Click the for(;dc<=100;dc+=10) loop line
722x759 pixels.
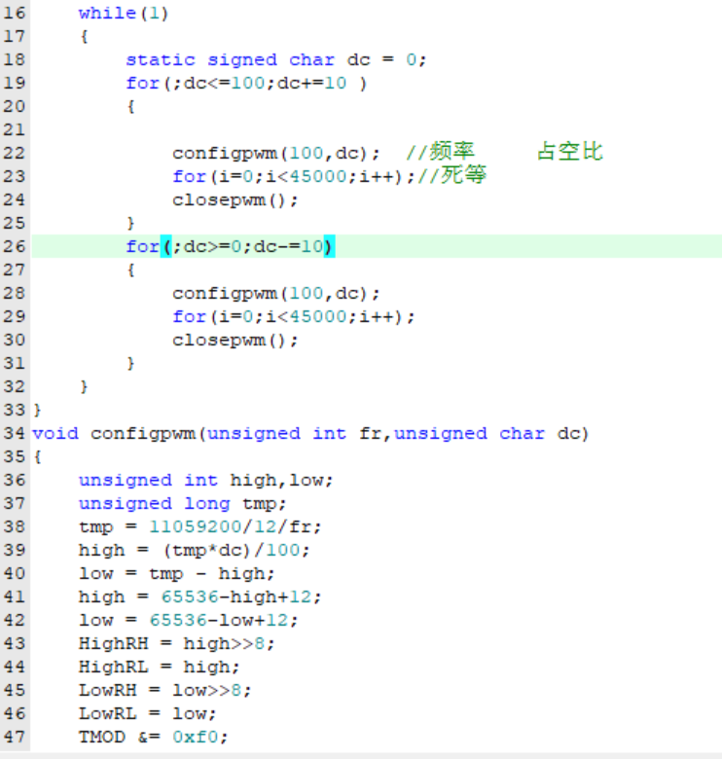click(246, 83)
